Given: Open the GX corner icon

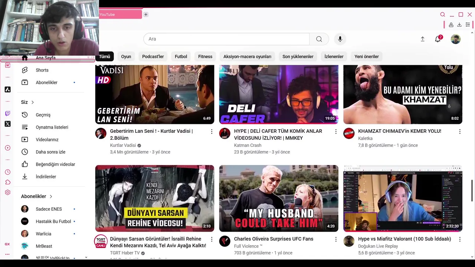Looking at the screenshot, I should point(7,244).
